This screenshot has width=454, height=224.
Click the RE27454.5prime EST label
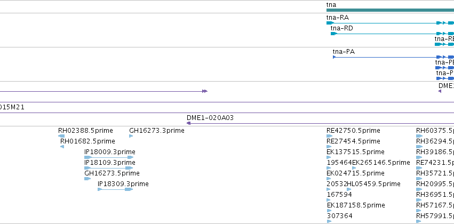[353, 141]
